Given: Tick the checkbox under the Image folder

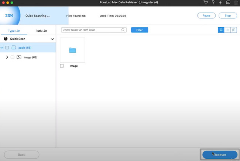Looking at the screenshot, I should pos(62,66).
